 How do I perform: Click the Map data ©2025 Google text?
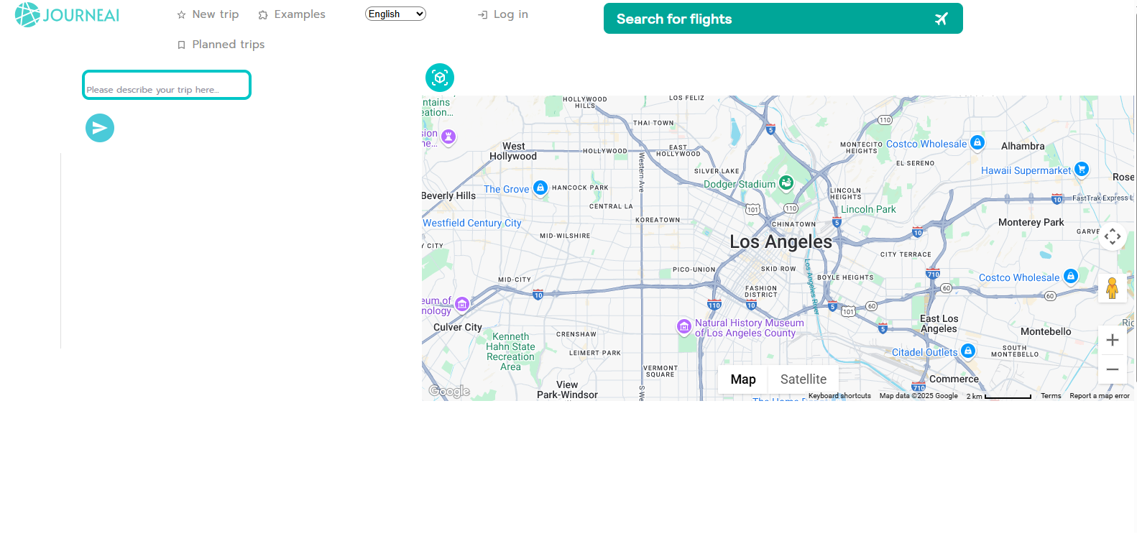[919, 396]
